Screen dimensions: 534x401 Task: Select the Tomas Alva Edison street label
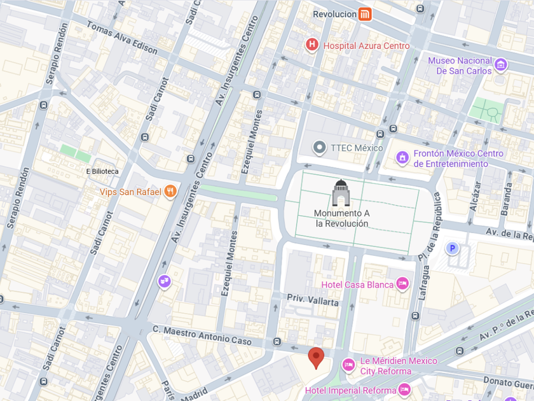point(121,38)
